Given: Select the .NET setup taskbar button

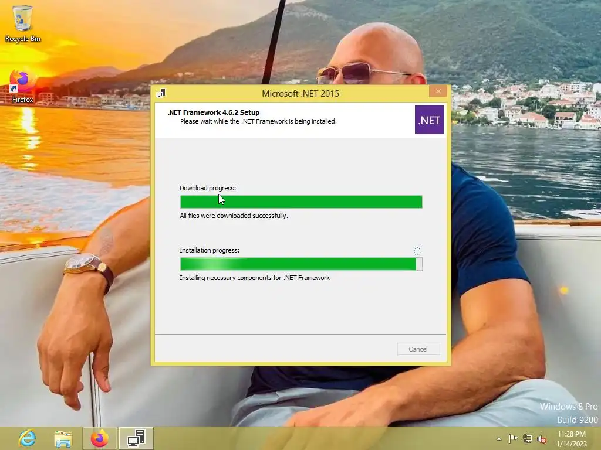Looking at the screenshot, I should point(136,438).
